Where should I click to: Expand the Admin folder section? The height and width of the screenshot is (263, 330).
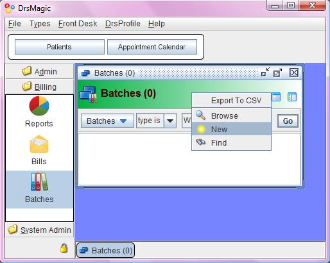coord(39,71)
